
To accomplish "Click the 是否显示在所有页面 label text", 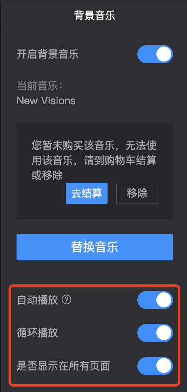I will (x=63, y=366).
